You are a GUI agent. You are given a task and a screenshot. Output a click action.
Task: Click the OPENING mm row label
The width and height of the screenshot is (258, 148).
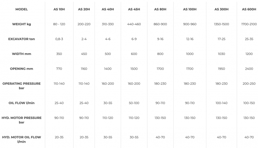22,68
